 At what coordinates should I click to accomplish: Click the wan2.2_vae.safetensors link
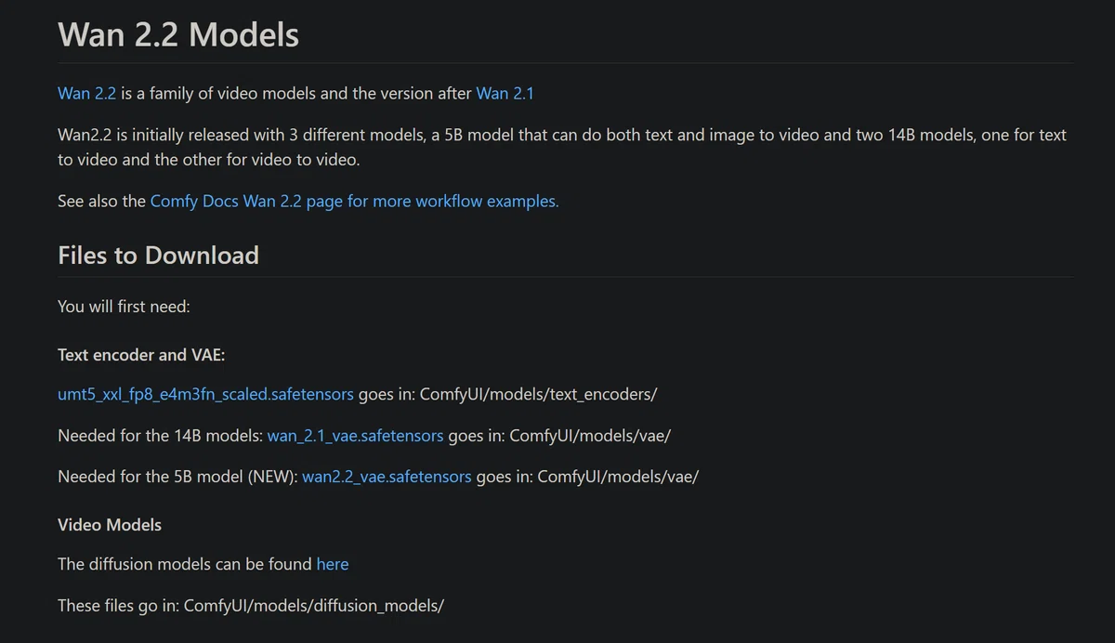387,477
